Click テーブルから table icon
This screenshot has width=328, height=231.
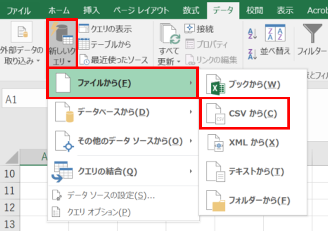point(84,44)
